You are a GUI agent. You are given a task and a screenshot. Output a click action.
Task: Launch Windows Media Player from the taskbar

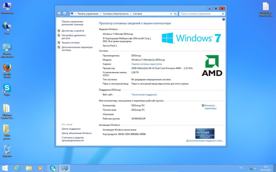pyautogui.click(x=41, y=168)
